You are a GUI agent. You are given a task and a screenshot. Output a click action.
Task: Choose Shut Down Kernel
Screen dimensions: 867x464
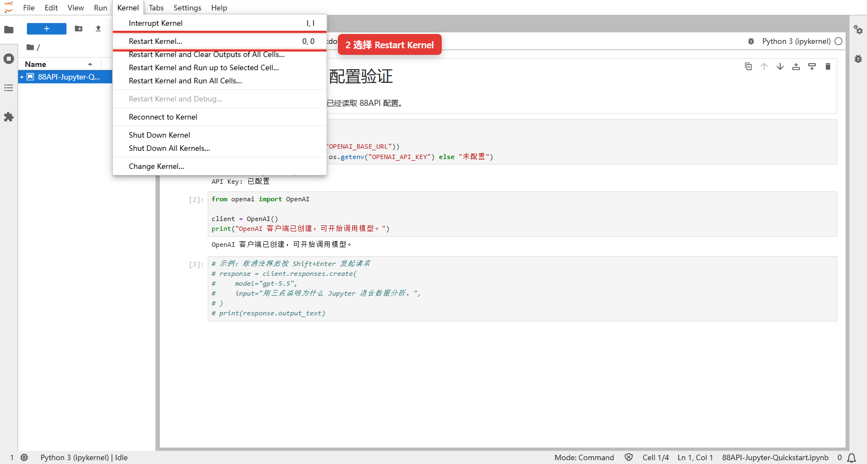coord(220,135)
